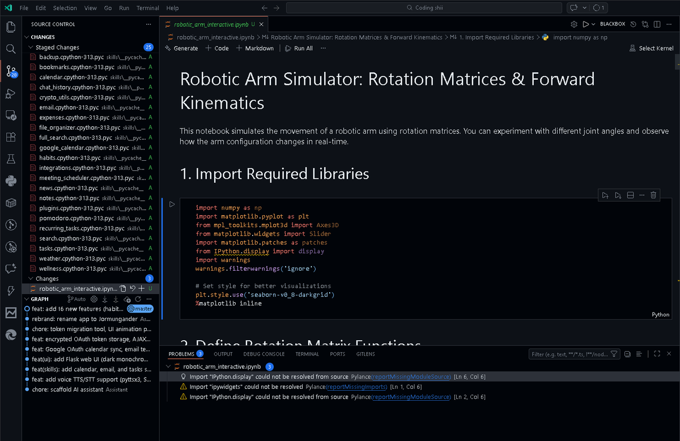The height and width of the screenshot is (441, 680).
Task: Maximize the bottom panel size
Action: click(x=657, y=354)
